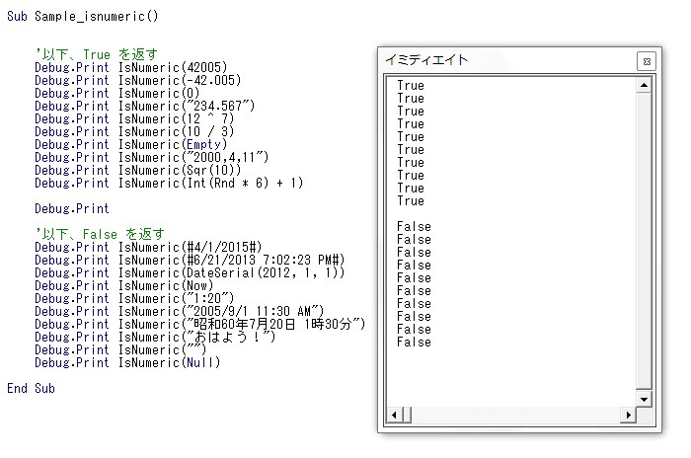Click the IsNumeric(DateSerial(2012, 1, 1)) line
Viewport: 691px width, 458px height.
click(190, 272)
